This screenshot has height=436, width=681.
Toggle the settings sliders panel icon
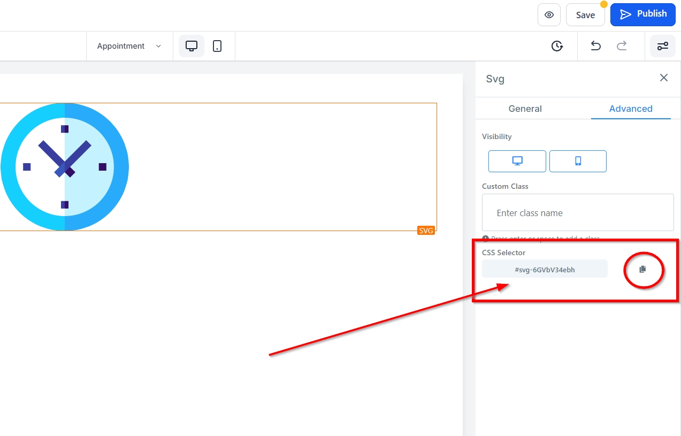coord(663,46)
